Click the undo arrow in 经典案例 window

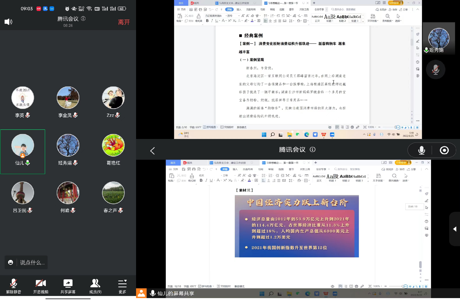click(210, 9)
